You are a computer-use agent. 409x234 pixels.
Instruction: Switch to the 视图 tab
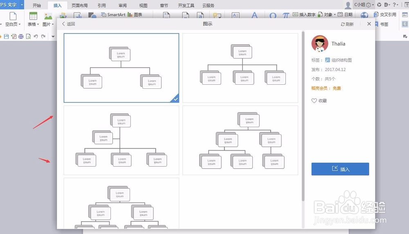tap(143, 5)
